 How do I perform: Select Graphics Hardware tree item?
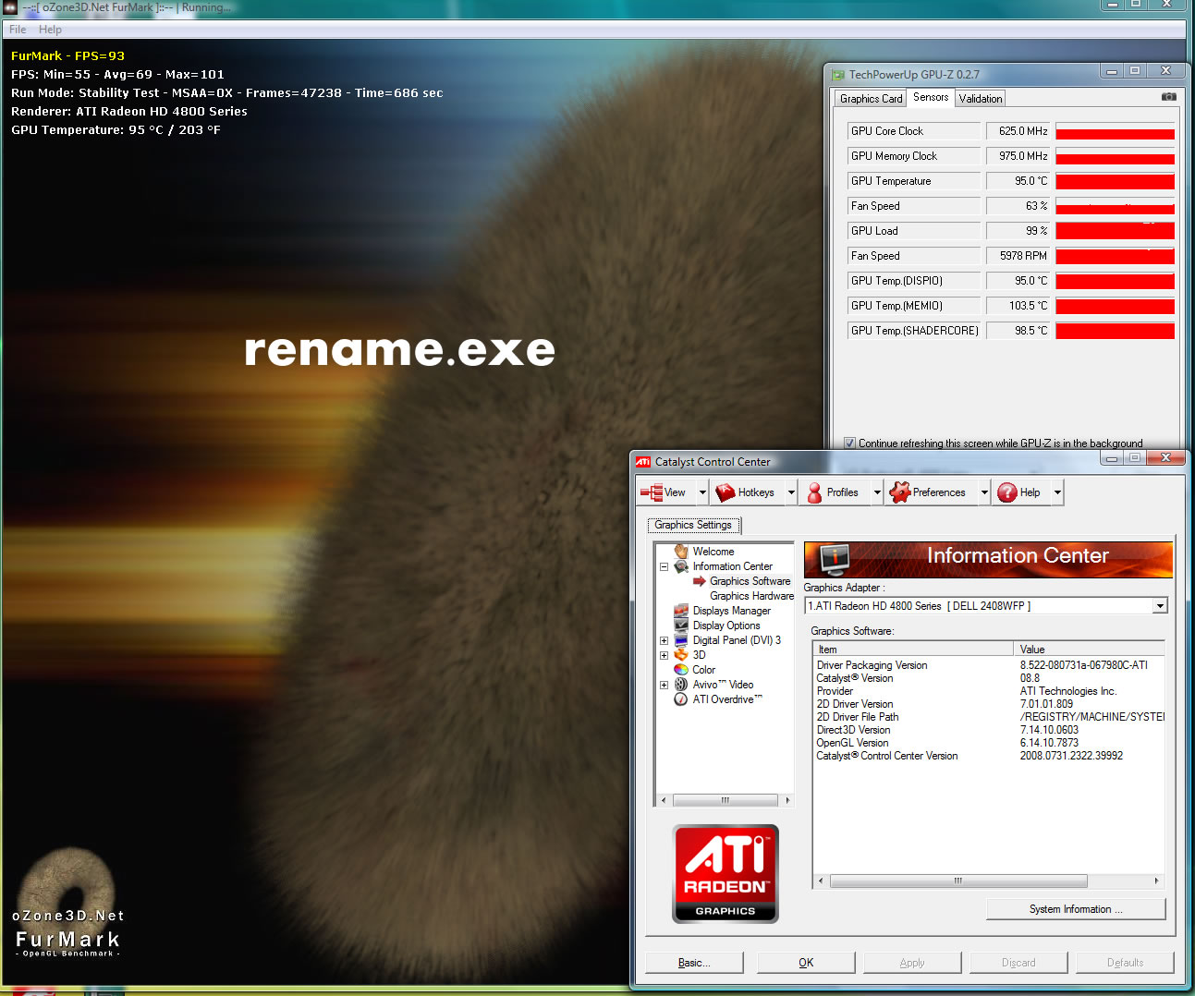tap(751, 596)
